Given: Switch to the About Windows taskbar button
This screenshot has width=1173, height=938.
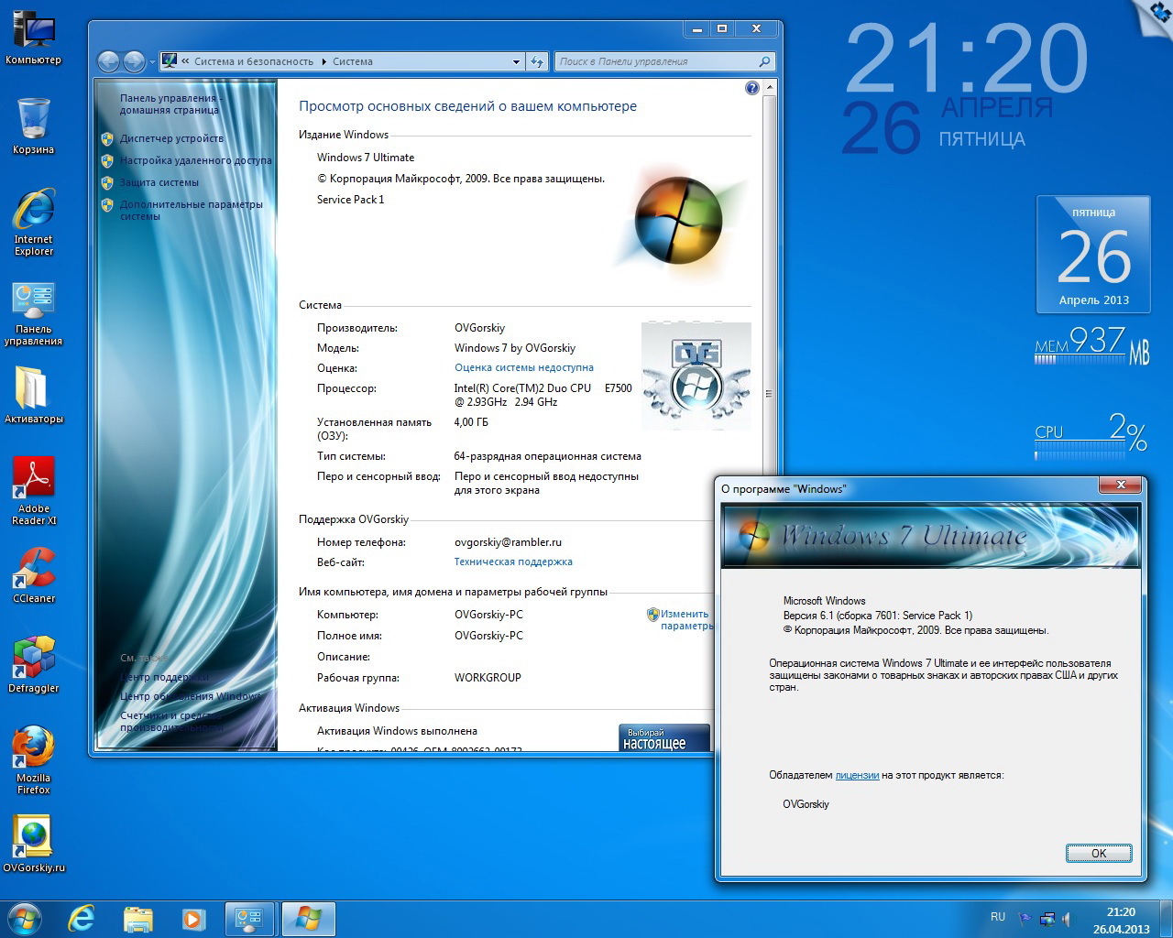Looking at the screenshot, I should click(x=308, y=919).
